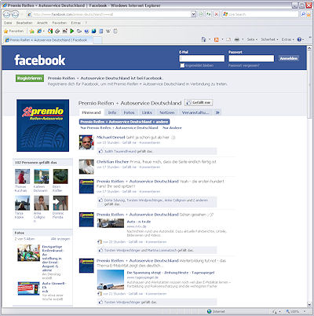Switch to the Info tab
This screenshot has height=316, width=314.
pos(112,112)
